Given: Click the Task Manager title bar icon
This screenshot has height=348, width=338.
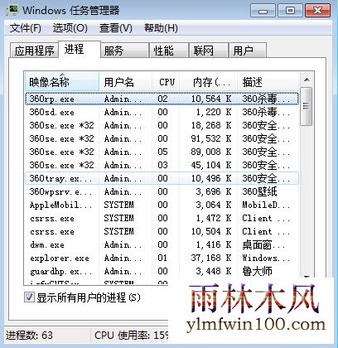Looking at the screenshot, I should point(12,10).
